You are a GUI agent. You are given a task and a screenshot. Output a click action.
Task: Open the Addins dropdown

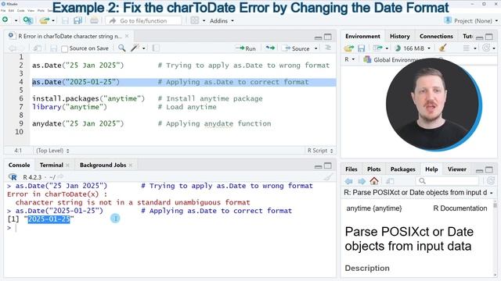222,21
